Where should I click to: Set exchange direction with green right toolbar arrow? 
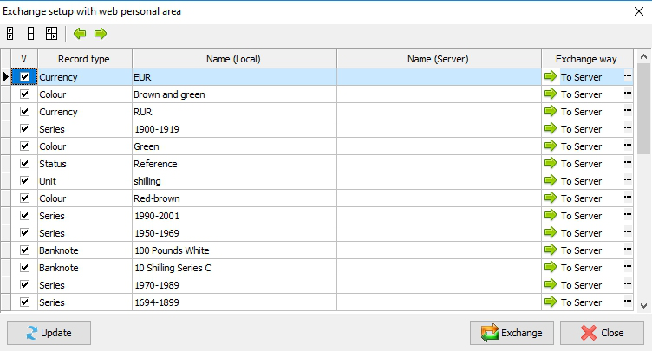tap(101, 33)
